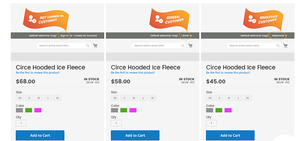This screenshot has height=141, width=306.
Task: Click search magnifier in wholesale customer panel
Action: tap(278, 45)
